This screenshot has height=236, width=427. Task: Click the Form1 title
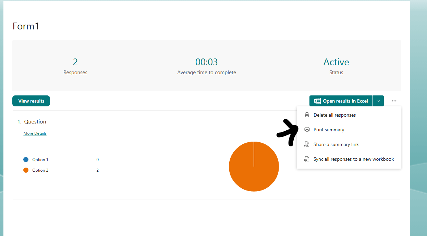coord(26,26)
